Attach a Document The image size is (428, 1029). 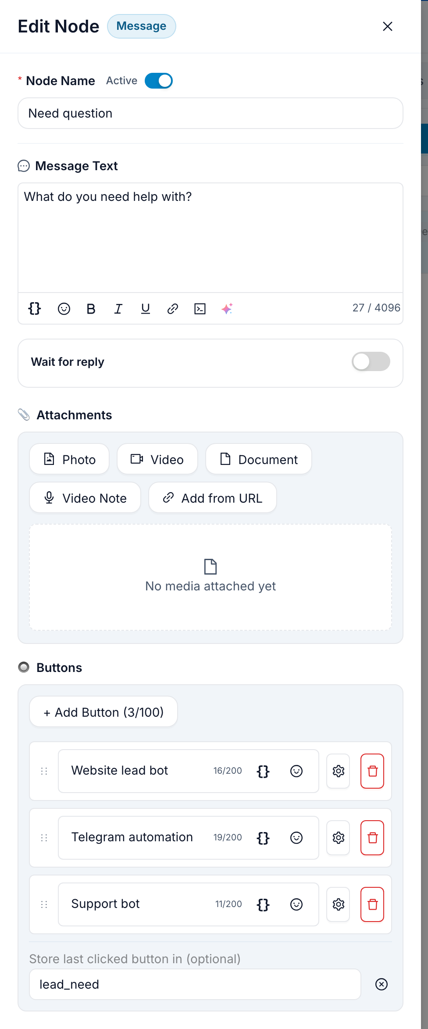(259, 459)
